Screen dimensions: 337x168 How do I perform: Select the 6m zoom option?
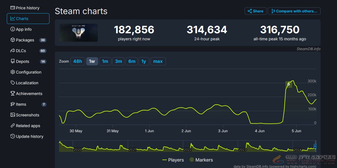[131, 61]
